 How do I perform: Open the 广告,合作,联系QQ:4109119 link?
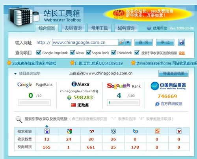coord(99,63)
